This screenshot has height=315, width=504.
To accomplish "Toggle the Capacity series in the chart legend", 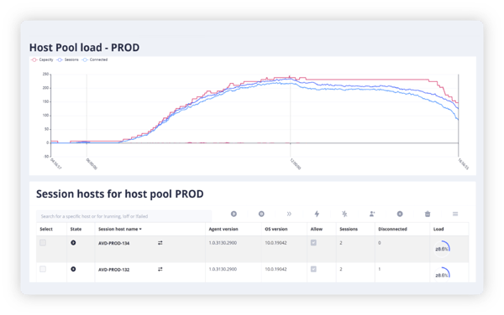I will click(43, 59).
